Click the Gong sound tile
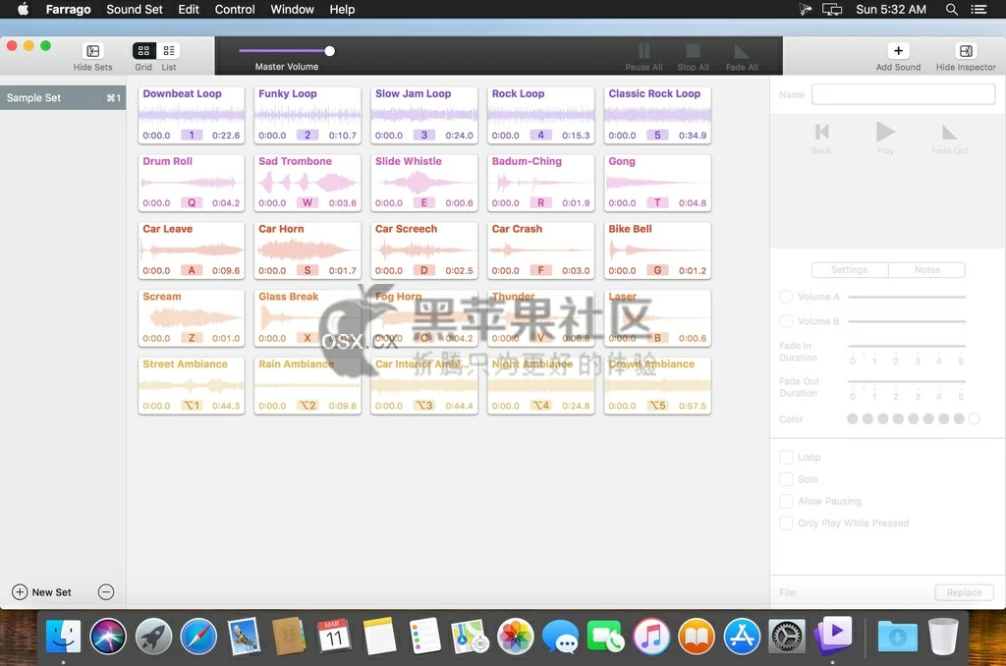 [x=657, y=183]
